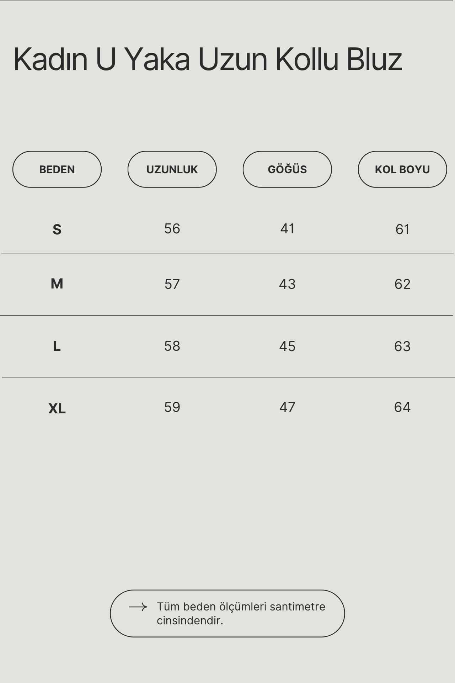Select the KOL BOYU column header

click(402, 169)
